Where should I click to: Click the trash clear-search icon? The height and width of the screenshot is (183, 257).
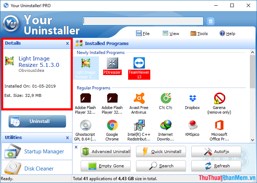[x=211, y=21]
